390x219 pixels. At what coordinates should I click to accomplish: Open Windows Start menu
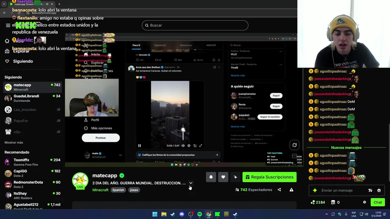(x=155, y=214)
